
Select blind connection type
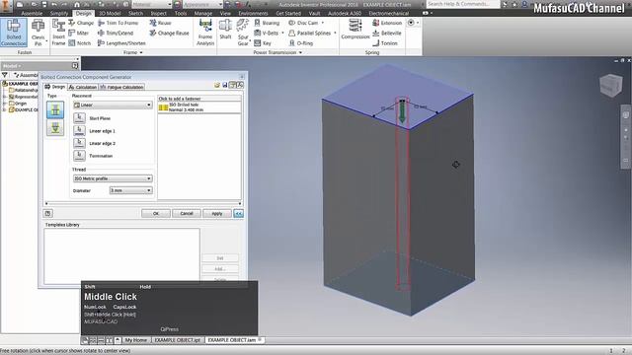[x=55, y=128]
